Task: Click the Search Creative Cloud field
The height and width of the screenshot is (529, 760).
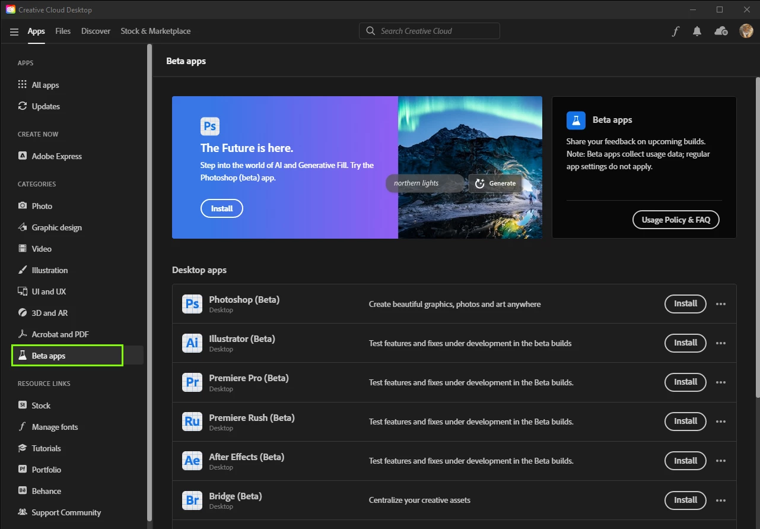Action: (x=430, y=31)
